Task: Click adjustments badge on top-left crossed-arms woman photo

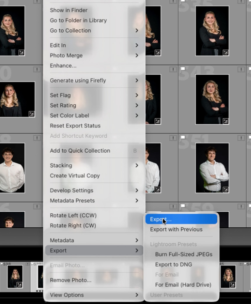Action: 22,53
